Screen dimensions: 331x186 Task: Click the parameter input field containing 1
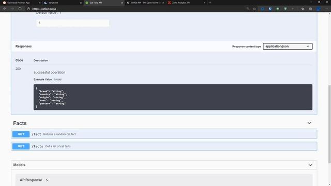[73, 23]
